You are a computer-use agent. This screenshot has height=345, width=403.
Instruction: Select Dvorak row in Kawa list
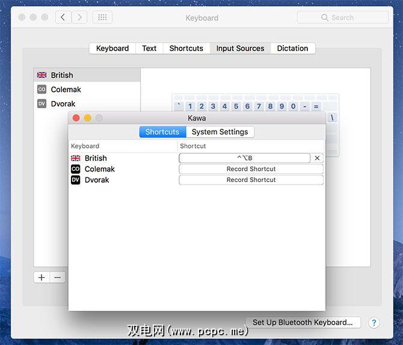pyautogui.click(x=197, y=180)
